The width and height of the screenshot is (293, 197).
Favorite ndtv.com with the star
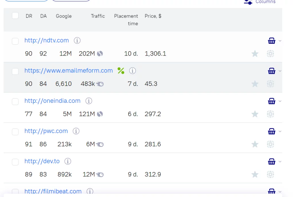255,54
